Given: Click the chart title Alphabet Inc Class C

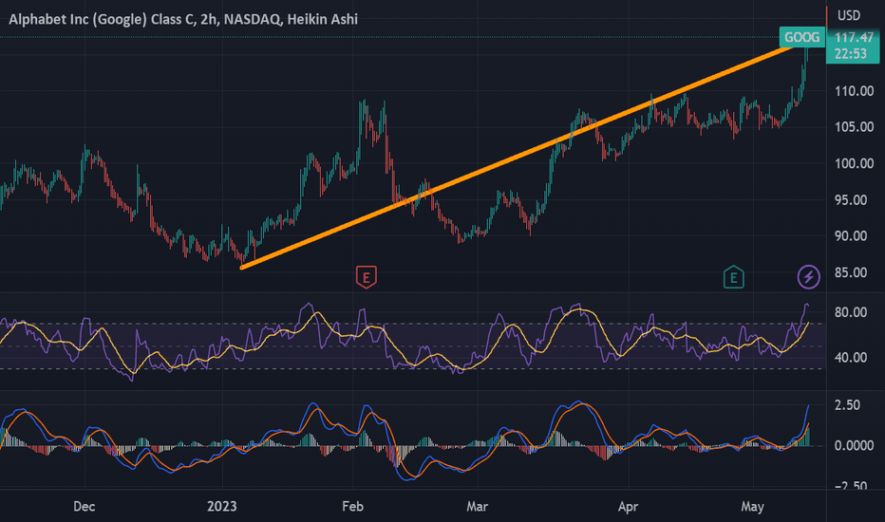Looking at the screenshot, I should [183, 19].
